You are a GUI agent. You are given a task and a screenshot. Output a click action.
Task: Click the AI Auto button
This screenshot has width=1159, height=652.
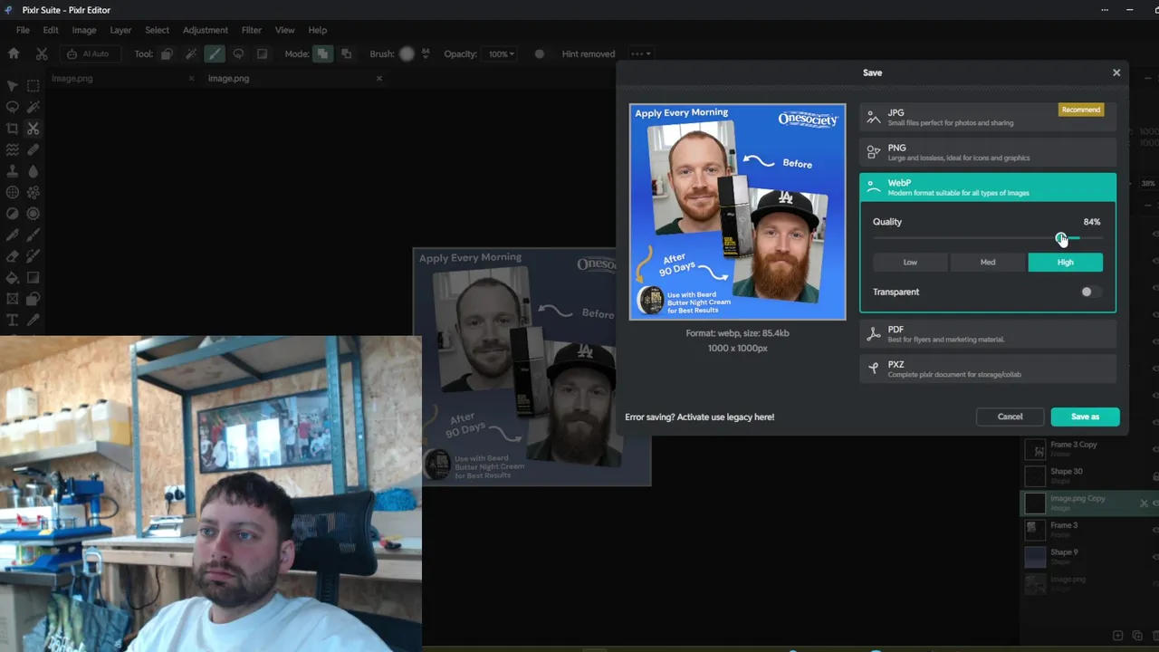pos(89,53)
